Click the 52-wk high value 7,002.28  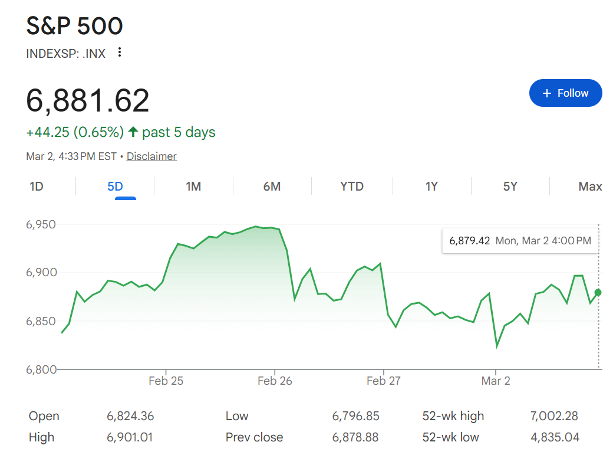pos(554,416)
